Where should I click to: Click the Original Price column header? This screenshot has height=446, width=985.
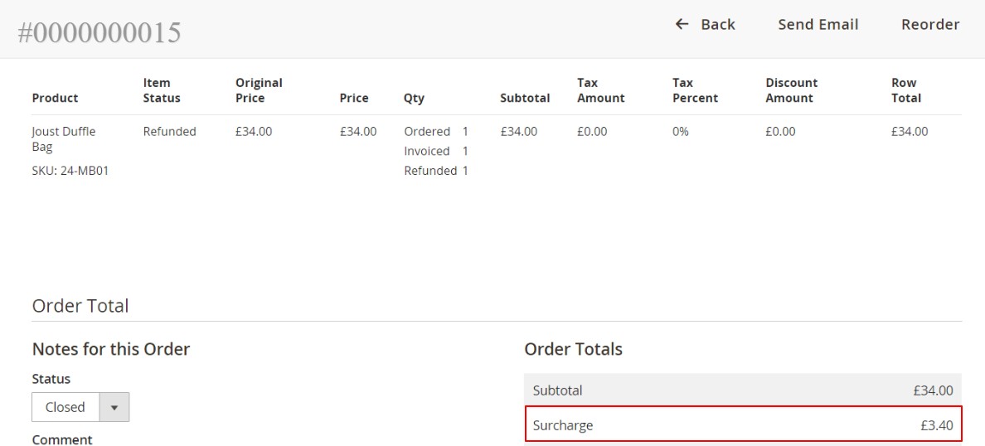click(259, 90)
